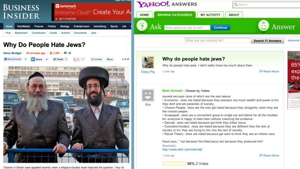Viewport: 300px width, 169px height.
Task: Flag the question with Report Abuse
Action: click(x=269, y=71)
